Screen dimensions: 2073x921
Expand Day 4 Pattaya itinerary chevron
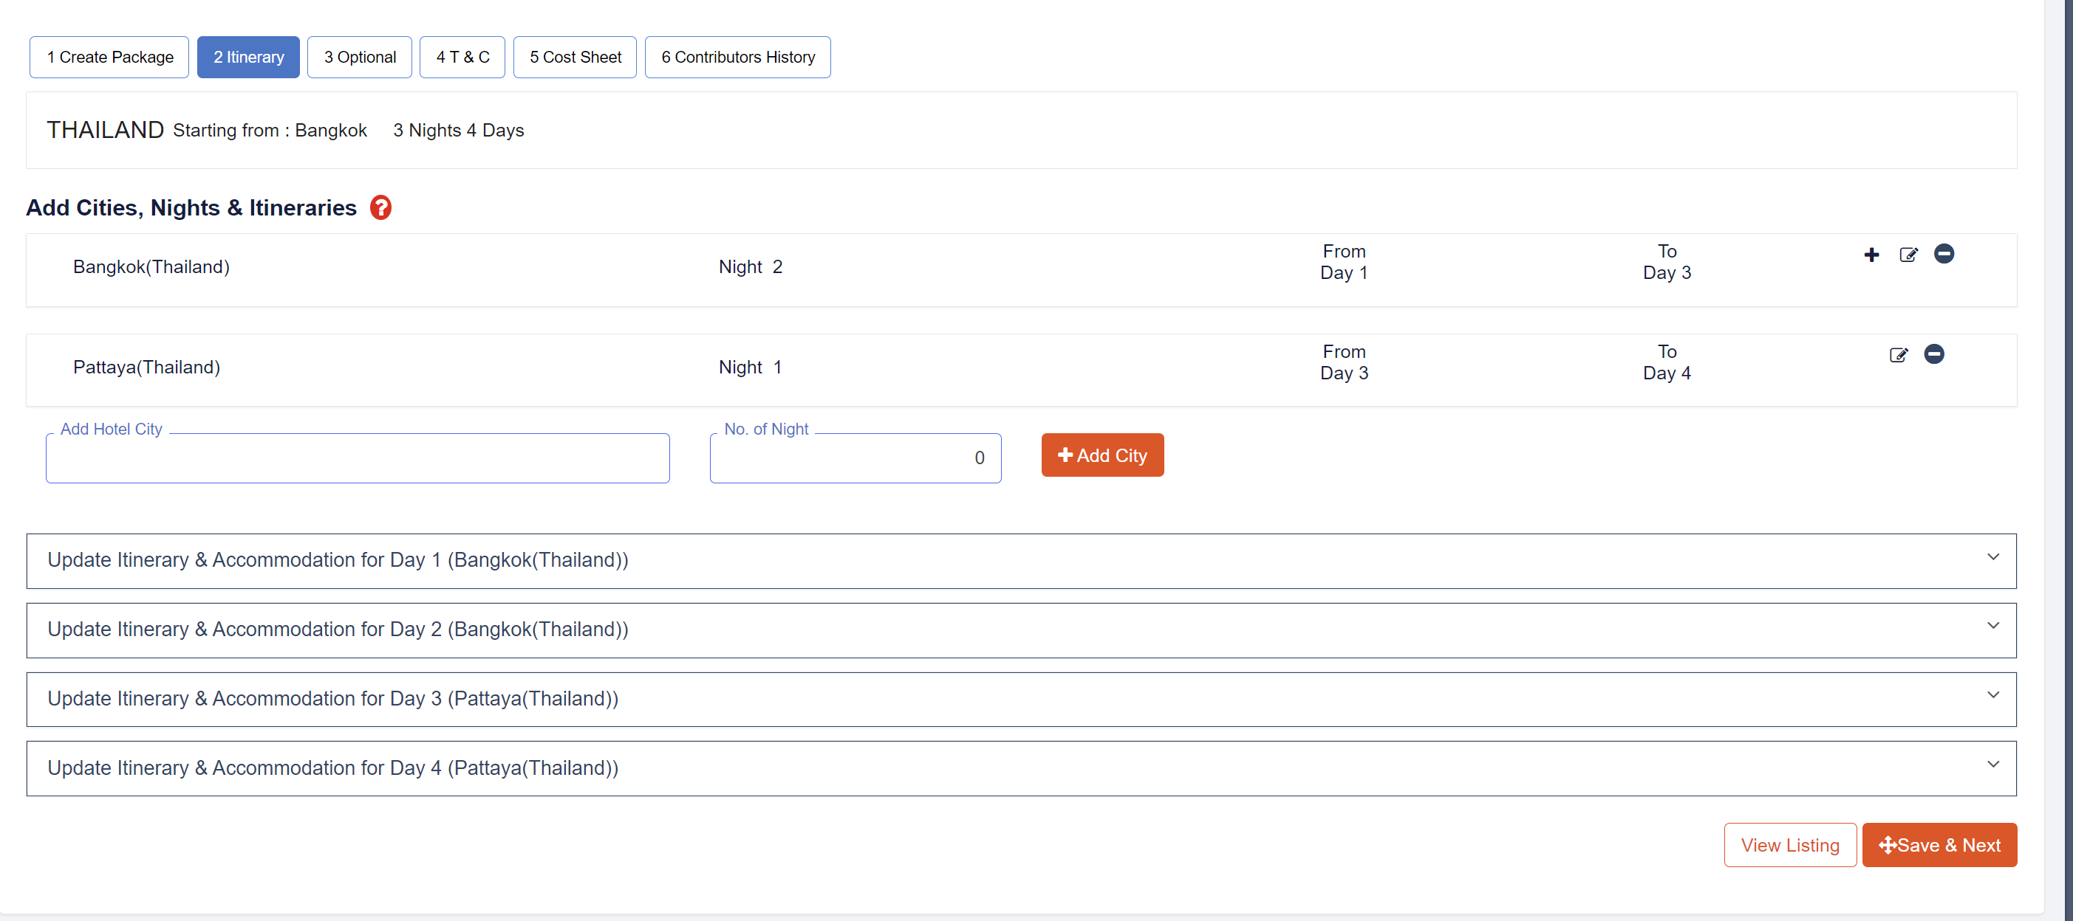coord(1992,765)
